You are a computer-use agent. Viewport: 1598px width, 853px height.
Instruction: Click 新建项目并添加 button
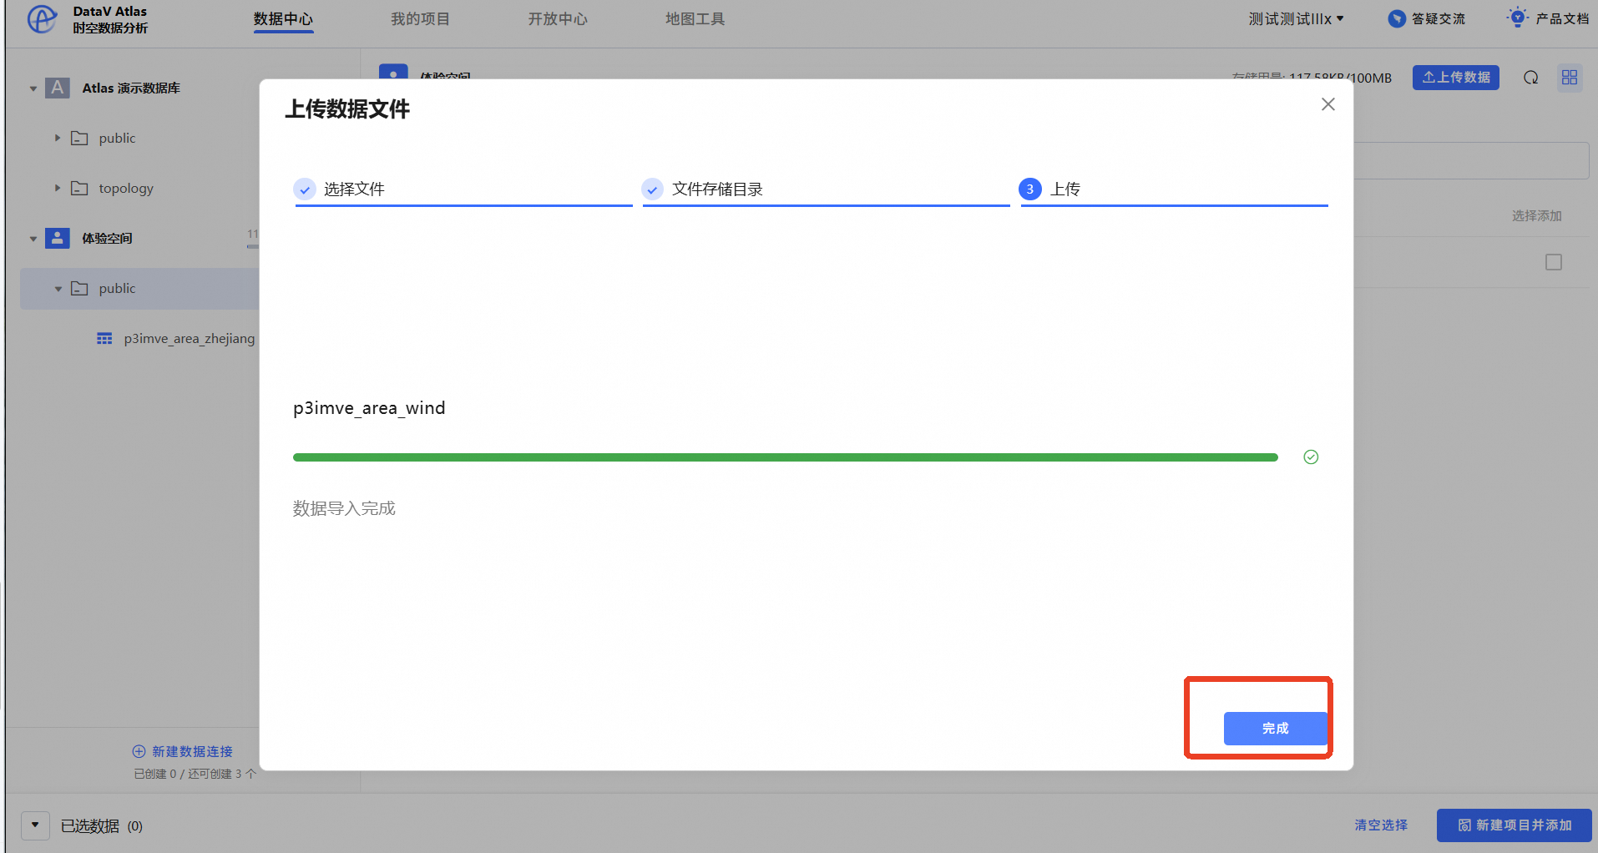[1514, 825]
